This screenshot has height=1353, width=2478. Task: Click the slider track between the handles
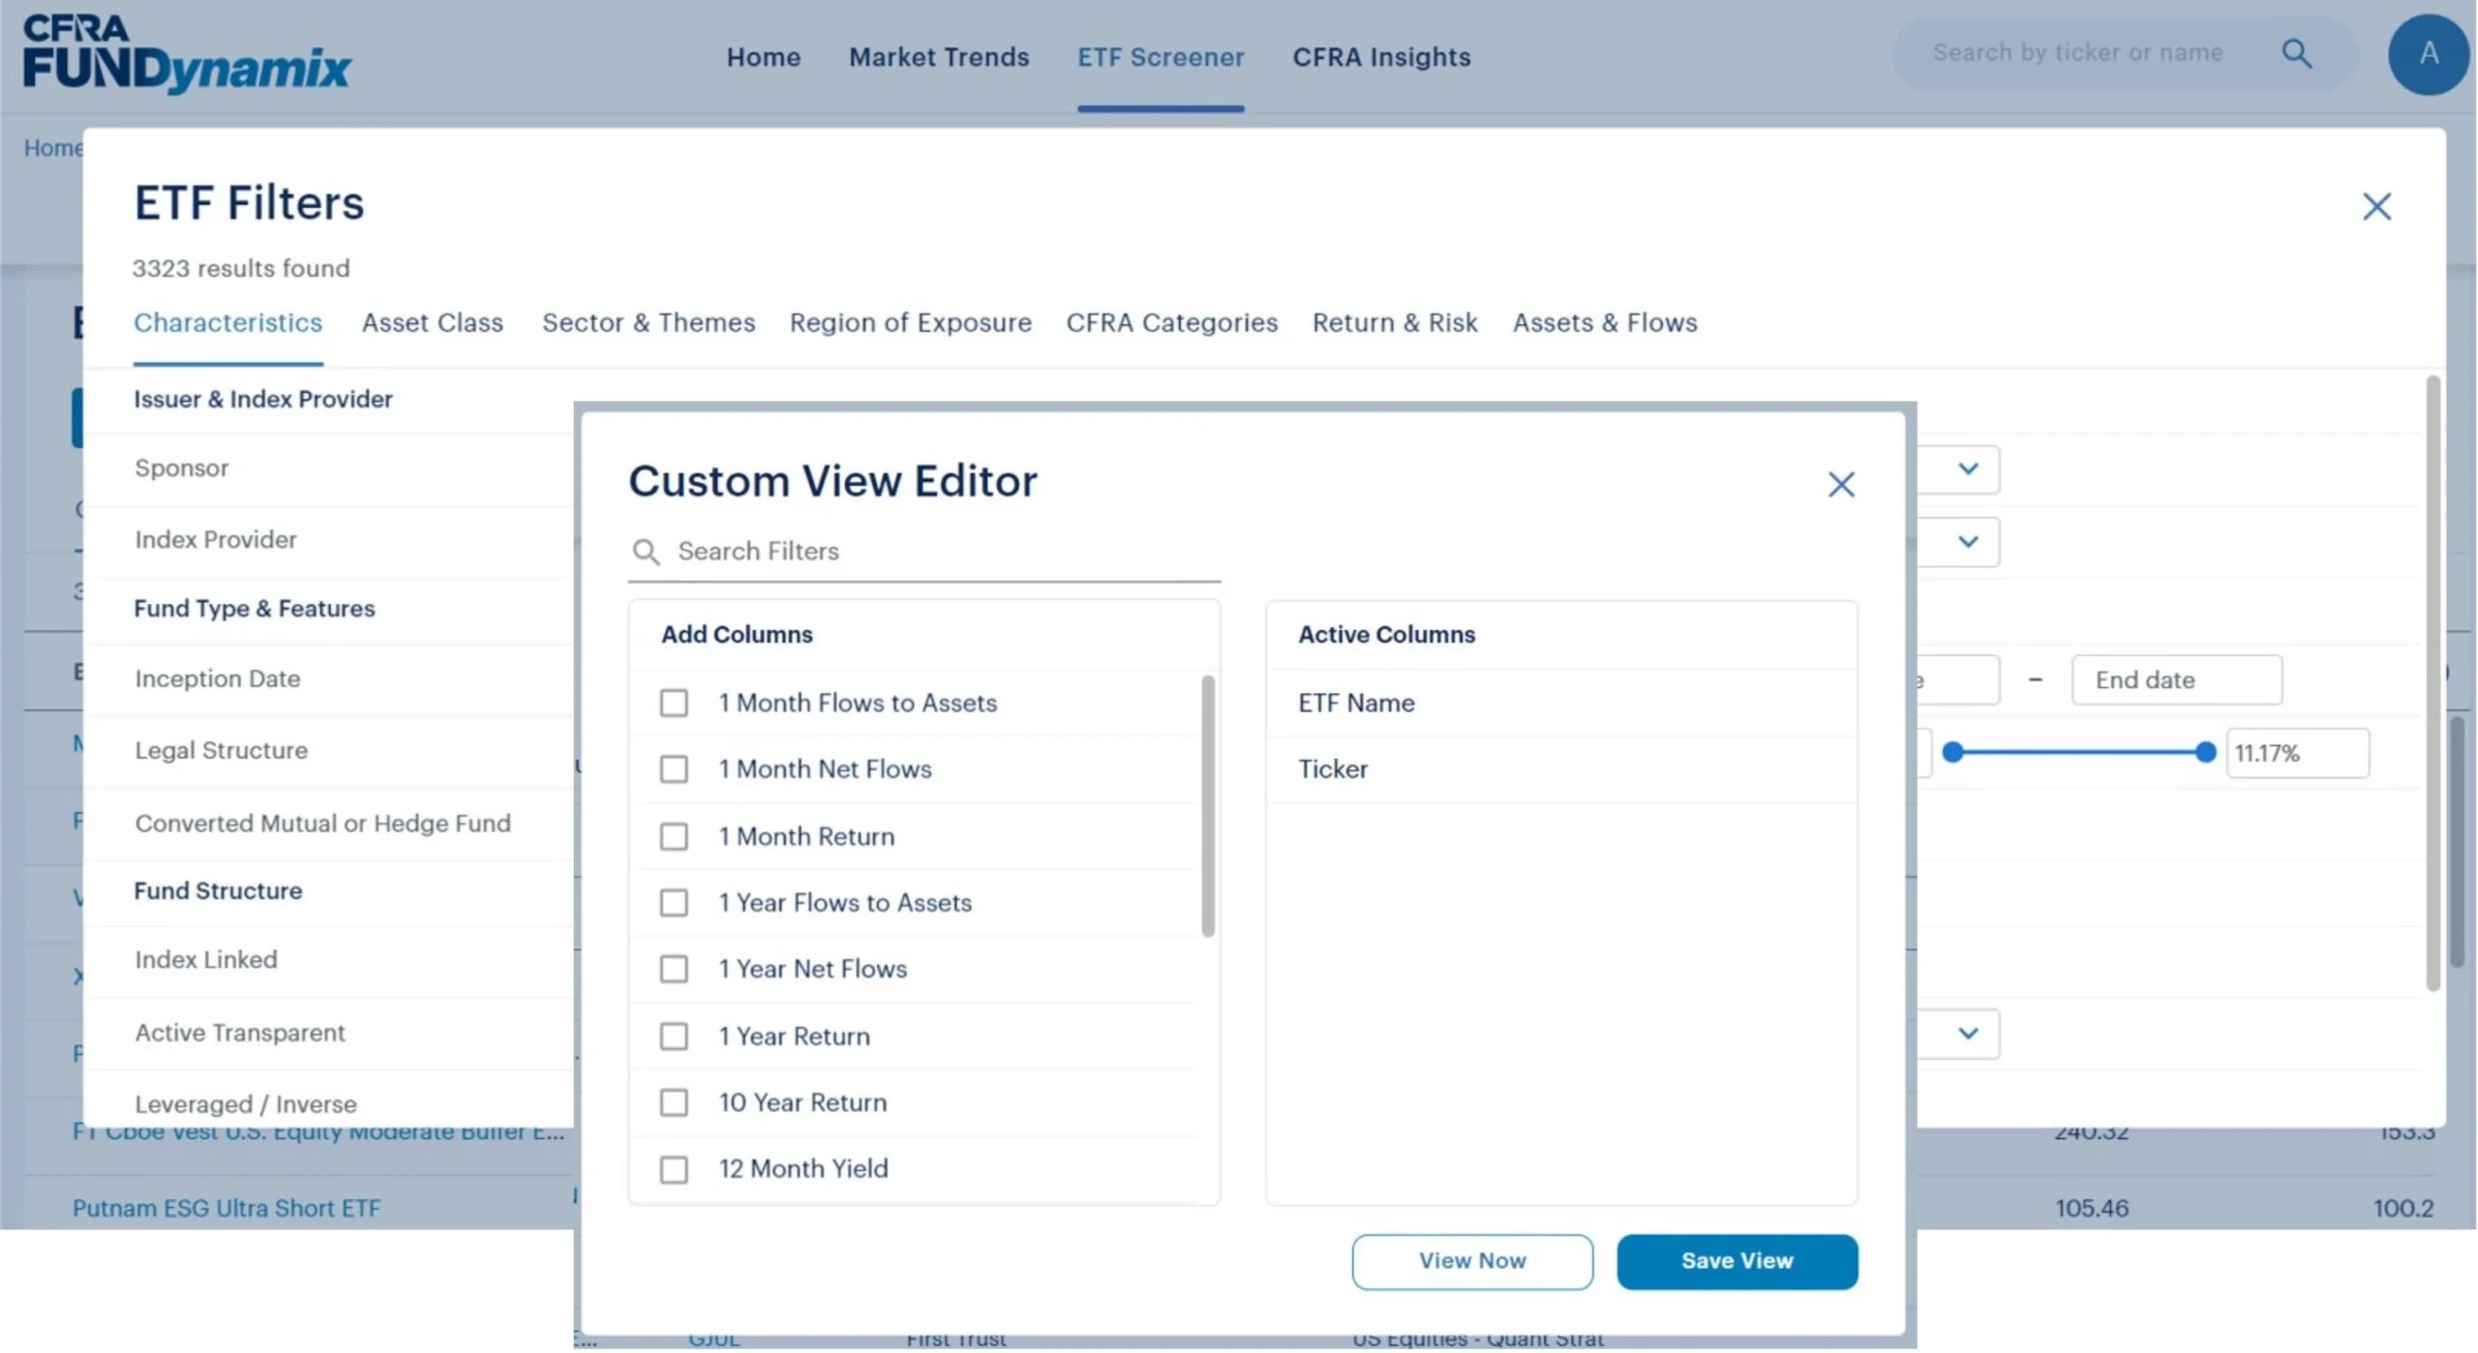click(x=2079, y=752)
